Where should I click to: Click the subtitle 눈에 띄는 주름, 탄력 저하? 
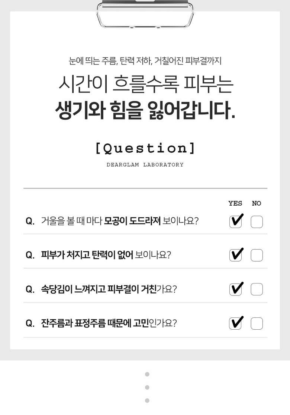[x=145, y=60]
